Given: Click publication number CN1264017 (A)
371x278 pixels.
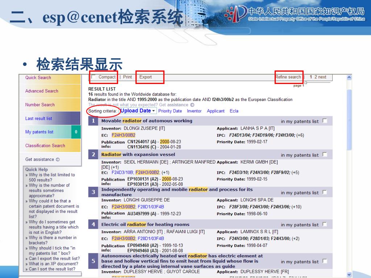Looking at the screenshot, I should (142, 142).
